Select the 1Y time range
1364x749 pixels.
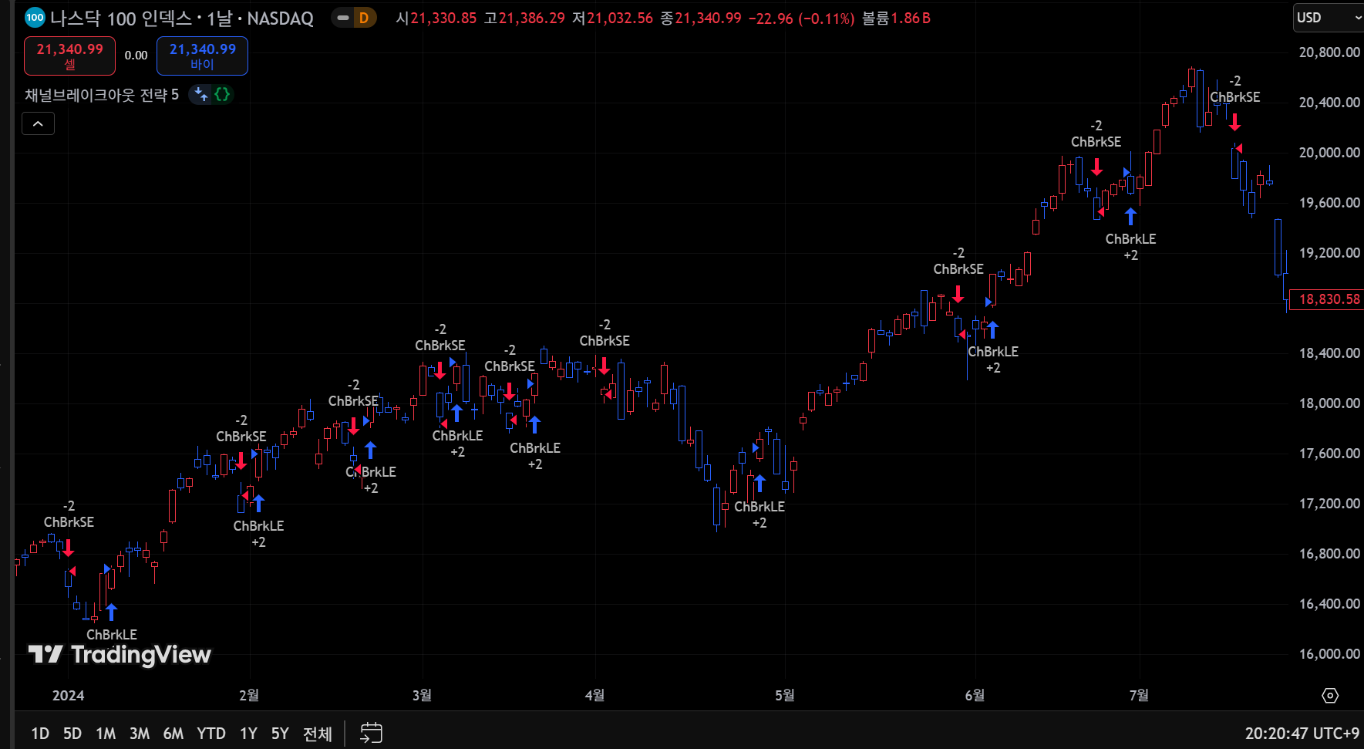click(x=248, y=734)
